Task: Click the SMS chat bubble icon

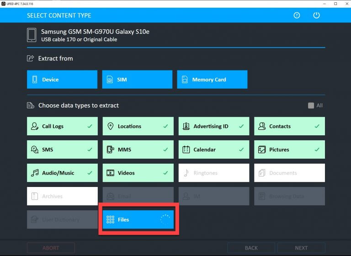Action: coord(34,149)
